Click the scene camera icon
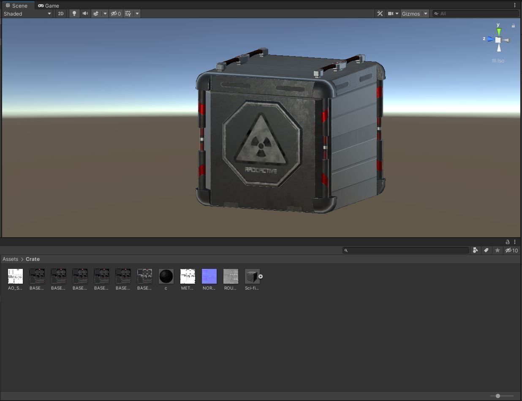This screenshot has height=401, width=522. click(389, 13)
